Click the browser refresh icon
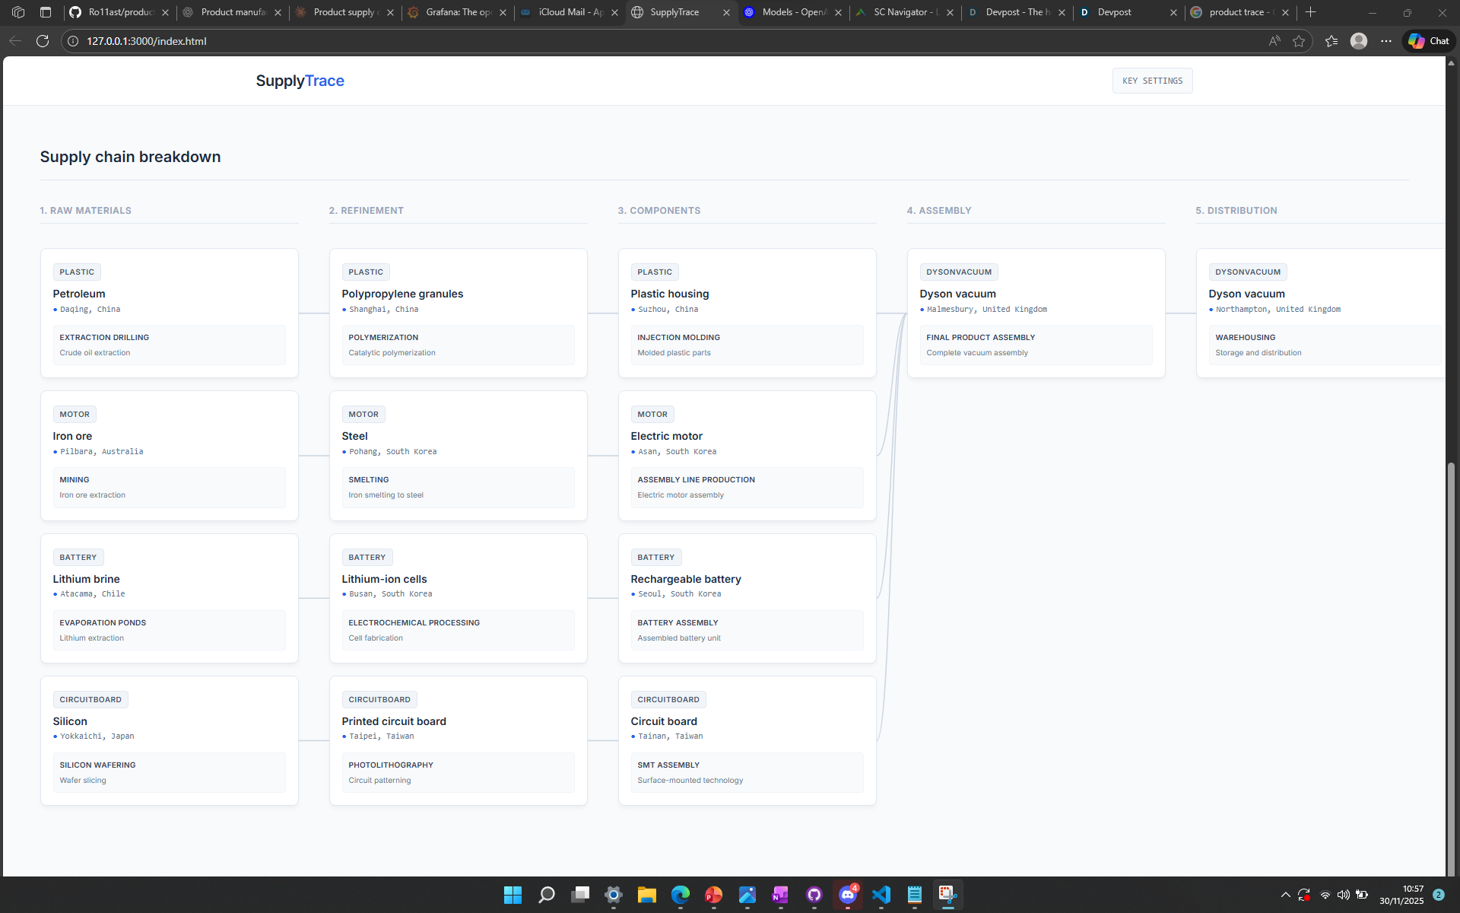This screenshot has height=913, width=1460. tap(43, 41)
